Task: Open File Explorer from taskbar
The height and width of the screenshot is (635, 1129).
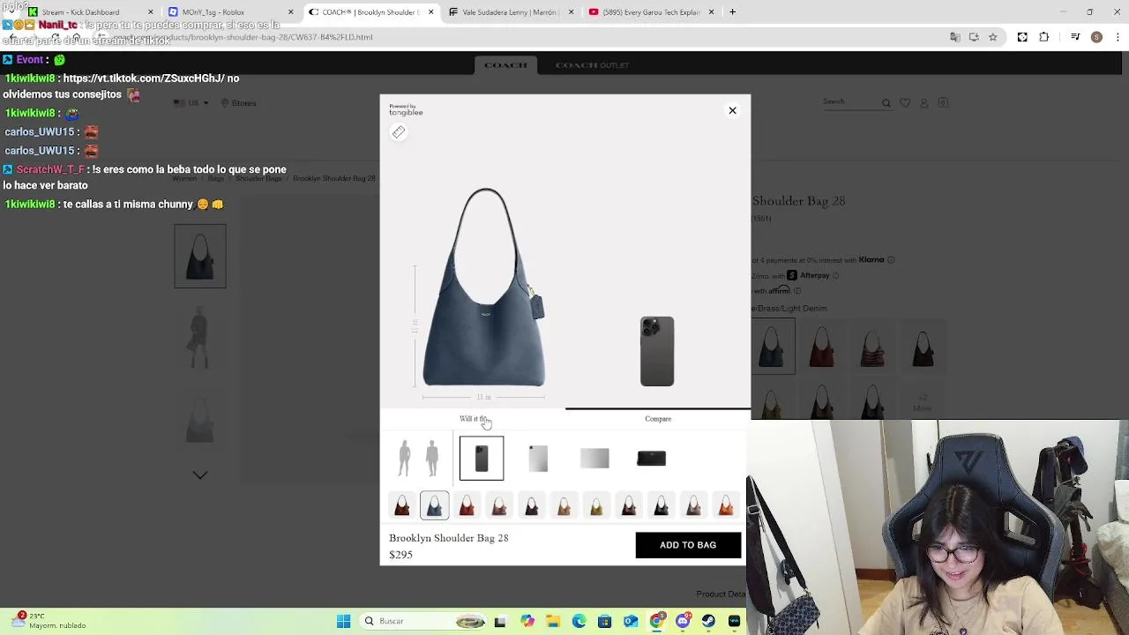Action: tap(553, 622)
